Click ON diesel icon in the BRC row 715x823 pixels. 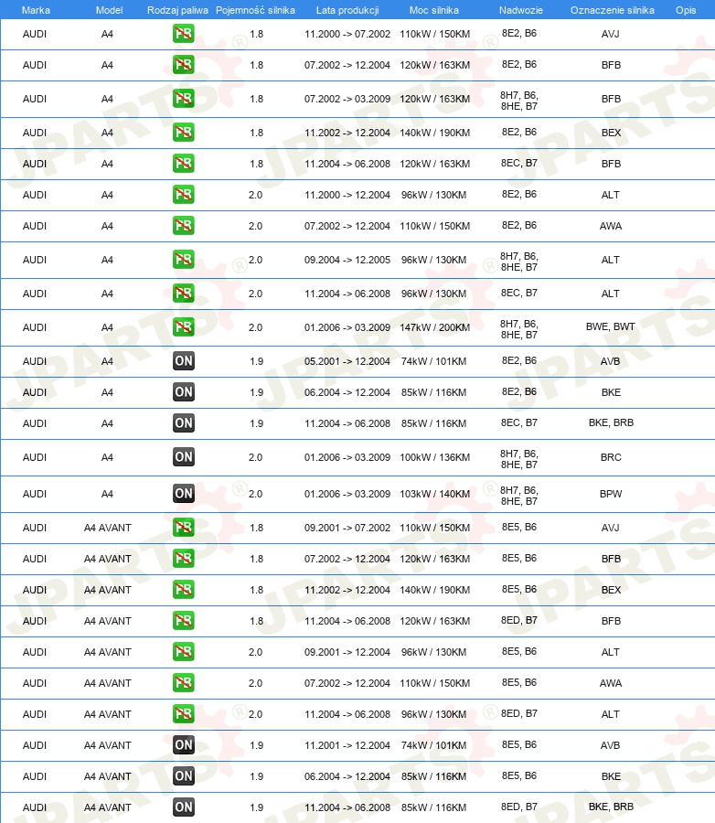[183, 457]
